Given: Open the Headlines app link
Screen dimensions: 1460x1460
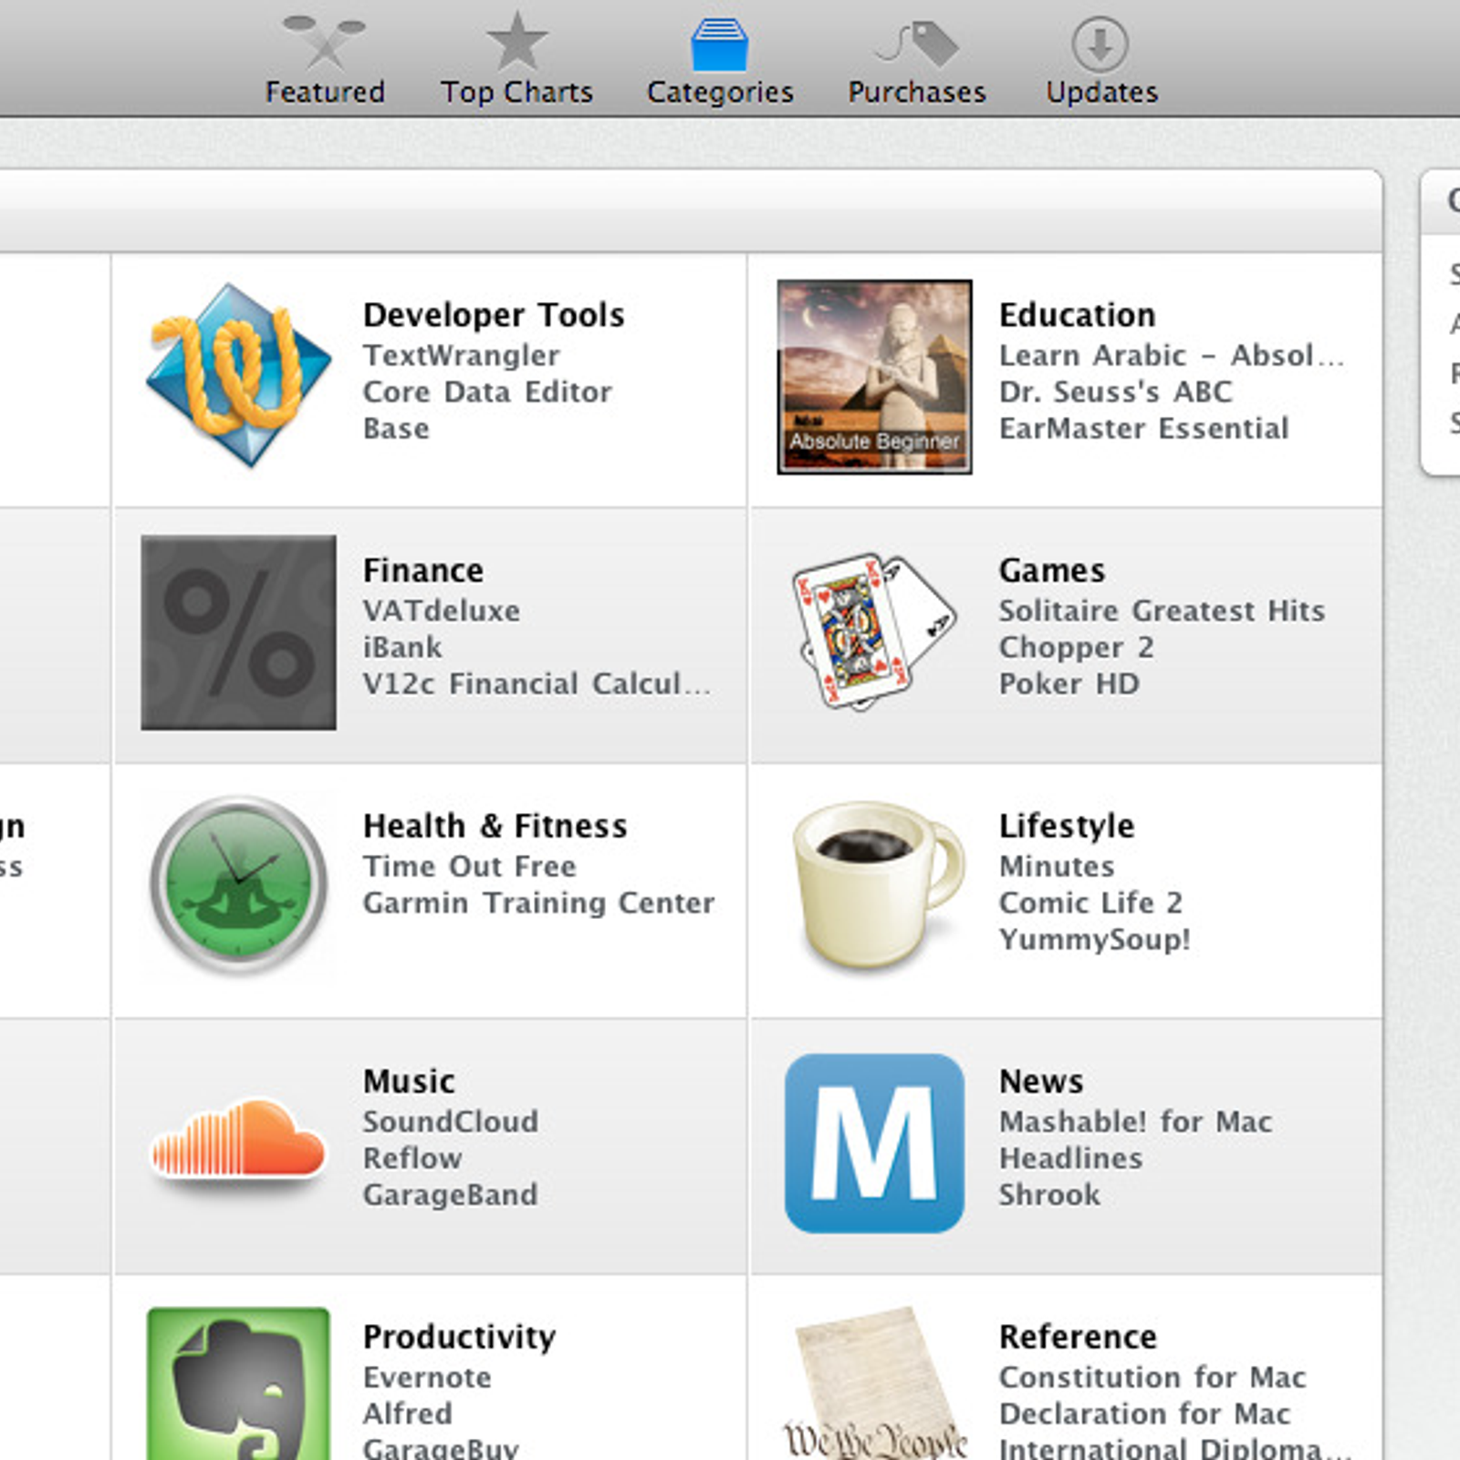Looking at the screenshot, I should coord(1071,1159).
